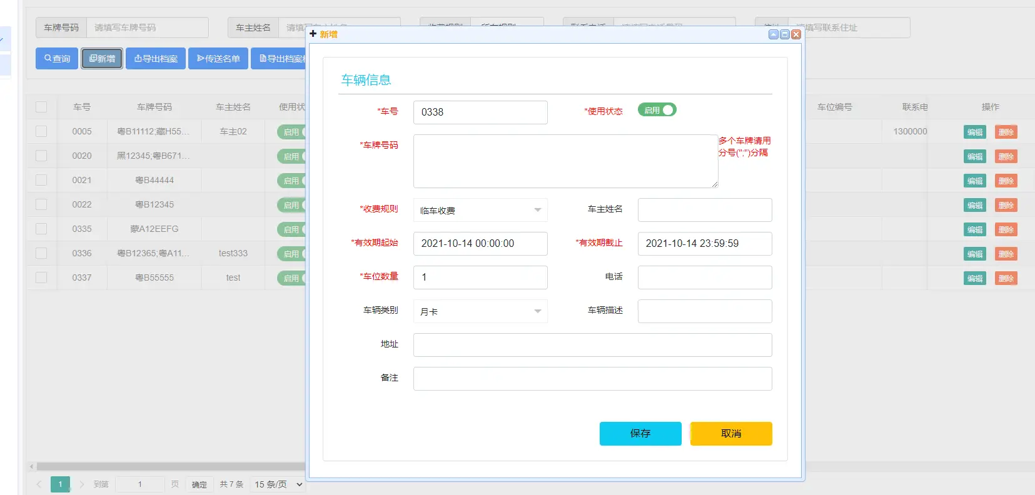Open the 收费规则 dropdown

click(x=480, y=210)
